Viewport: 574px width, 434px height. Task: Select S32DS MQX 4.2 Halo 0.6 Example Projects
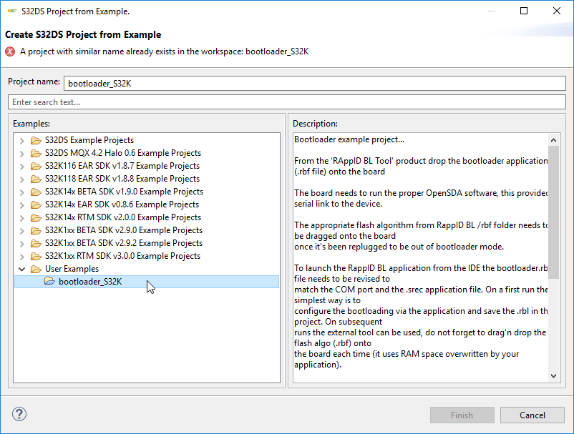123,153
